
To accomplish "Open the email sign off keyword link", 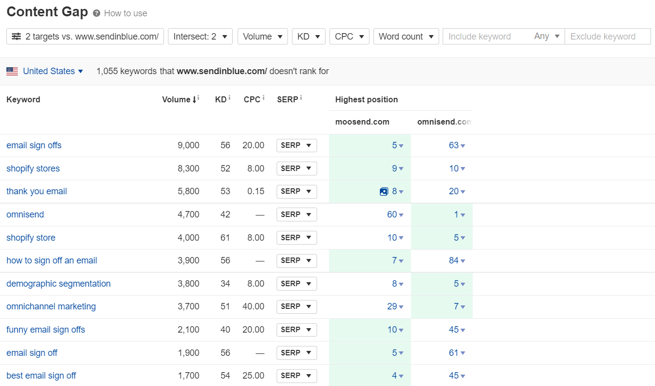I will click(32, 353).
